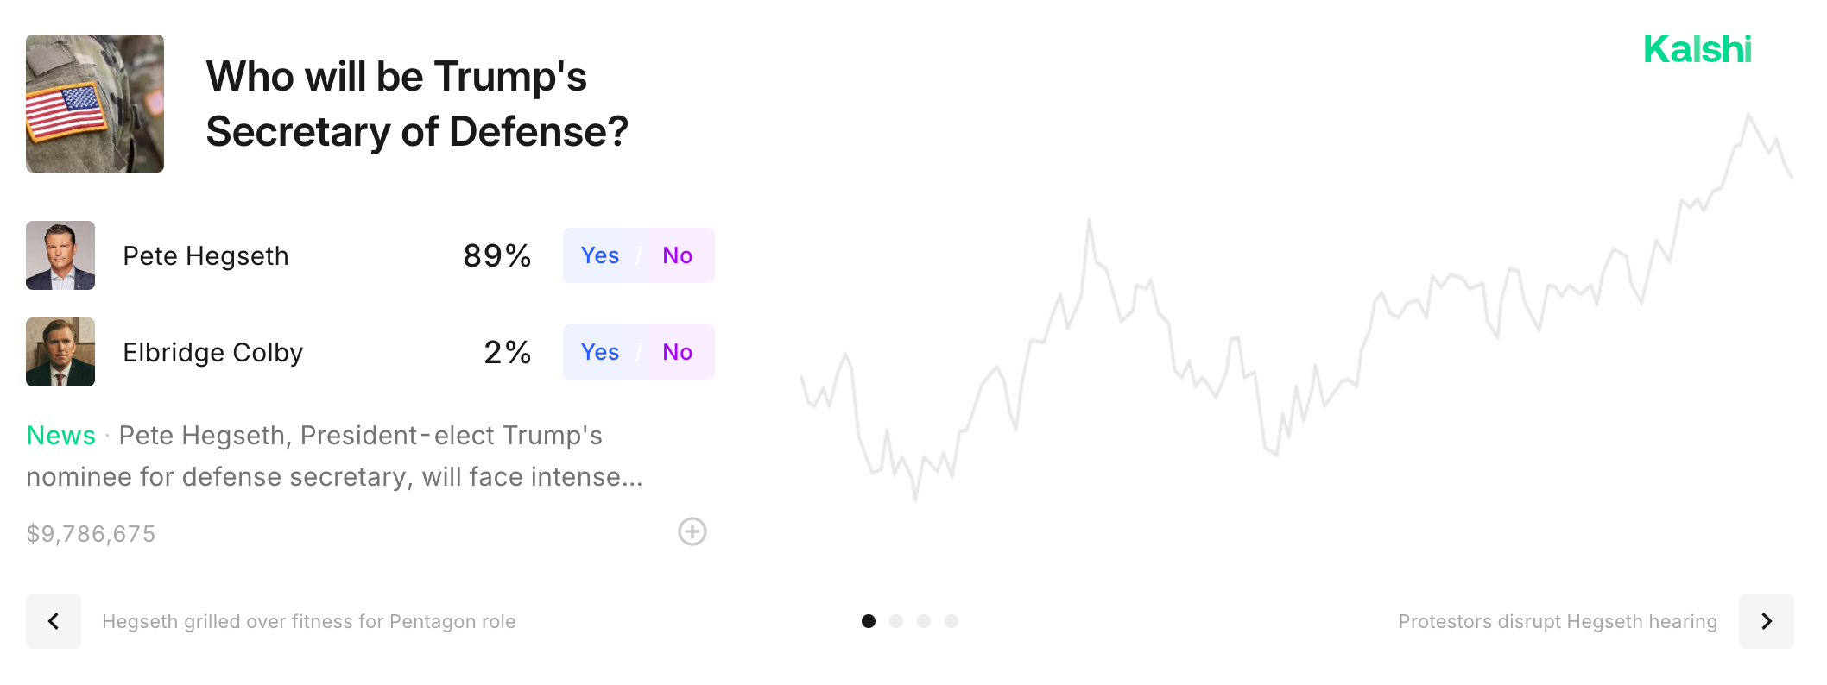This screenshot has width=1827, height=685.
Task: Click 'Hegseth grilled over fitness' link
Action: point(308,621)
